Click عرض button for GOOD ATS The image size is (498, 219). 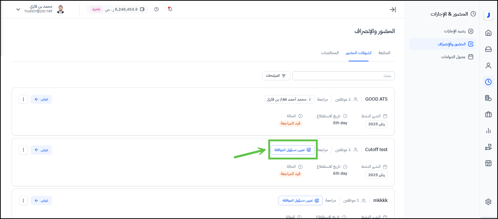41,99
